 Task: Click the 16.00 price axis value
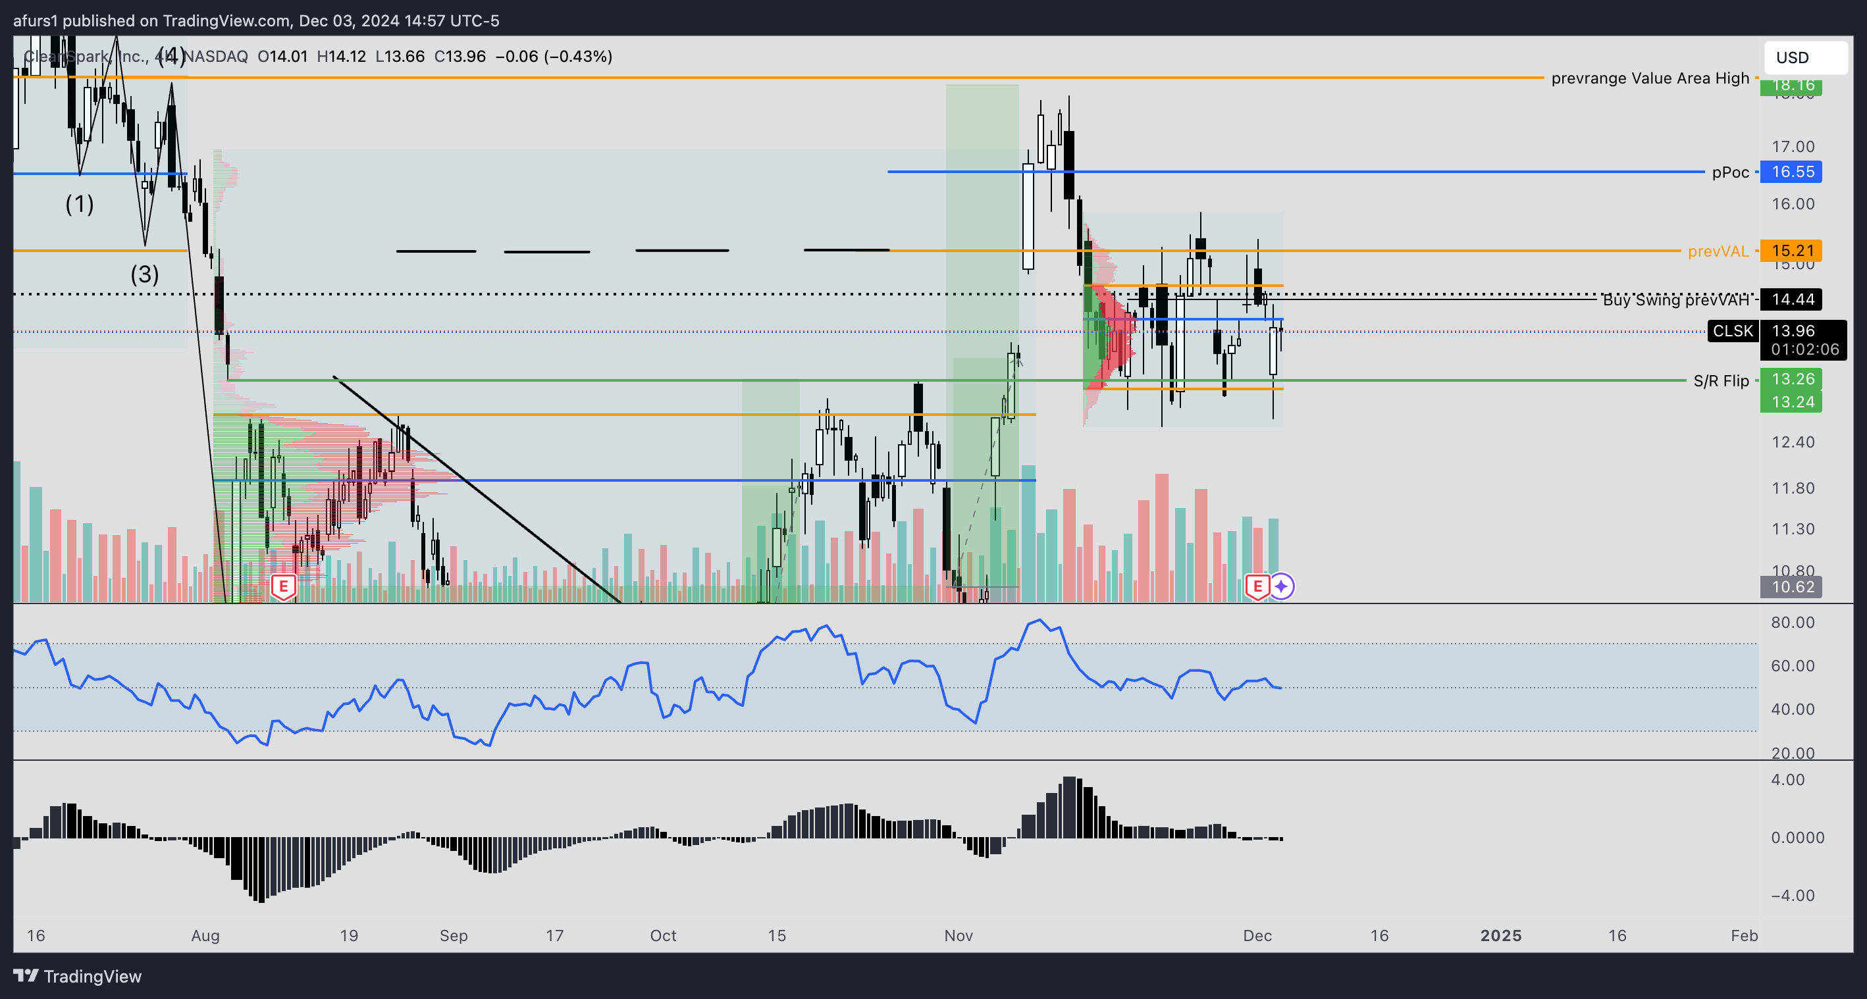point(1793,204)
